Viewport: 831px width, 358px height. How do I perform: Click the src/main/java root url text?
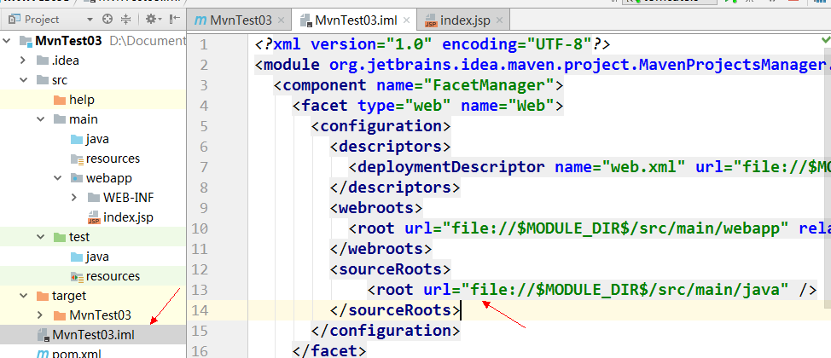[625, 290]
